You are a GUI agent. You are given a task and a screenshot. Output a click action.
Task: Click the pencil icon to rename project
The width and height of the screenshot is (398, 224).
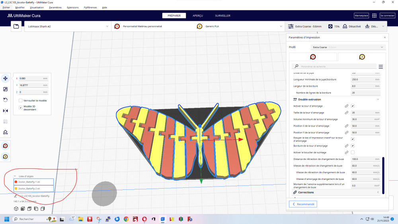pyautogui.click(x=16, y=196)
